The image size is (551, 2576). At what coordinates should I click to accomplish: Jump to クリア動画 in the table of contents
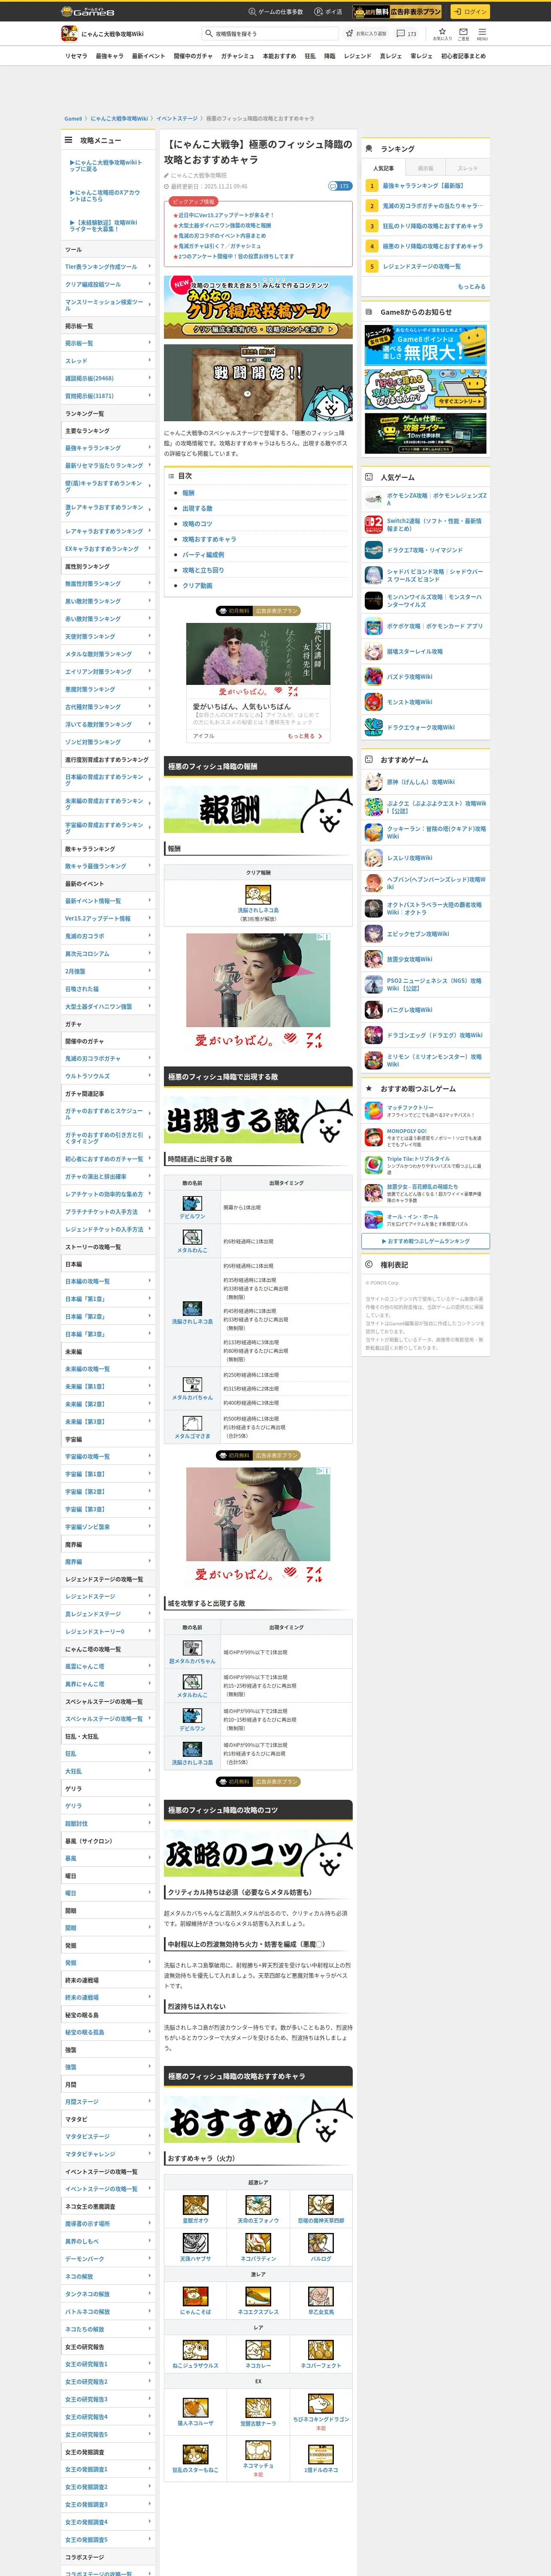click(x=197, y=585)
